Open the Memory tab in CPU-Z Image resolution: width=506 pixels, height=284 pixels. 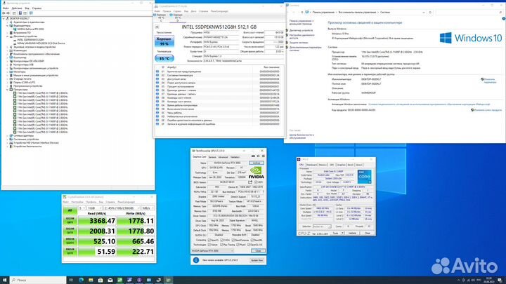(x=323, y=165)
